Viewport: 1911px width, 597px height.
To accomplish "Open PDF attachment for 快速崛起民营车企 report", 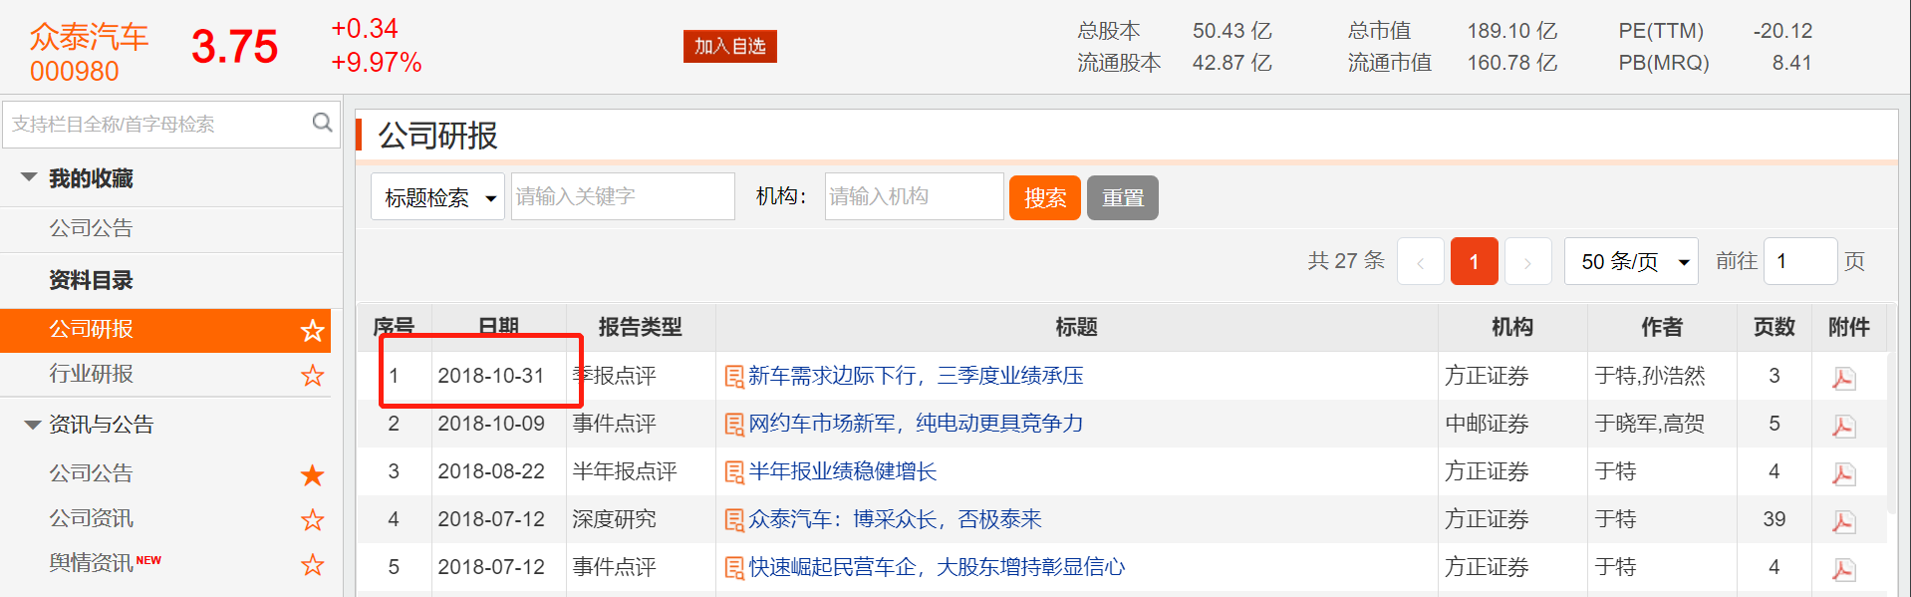I will coord(1843,569).
